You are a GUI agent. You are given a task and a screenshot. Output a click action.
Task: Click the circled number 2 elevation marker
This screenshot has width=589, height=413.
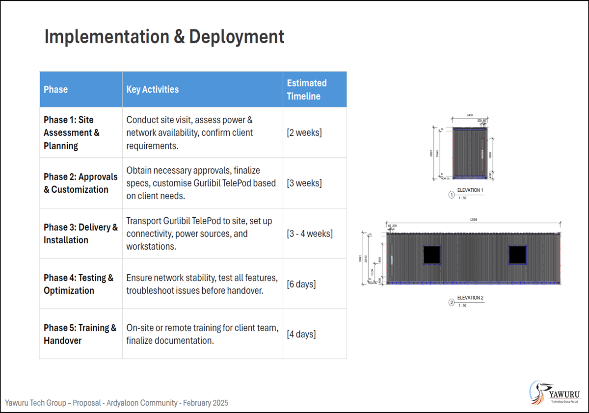pos(451,303)
